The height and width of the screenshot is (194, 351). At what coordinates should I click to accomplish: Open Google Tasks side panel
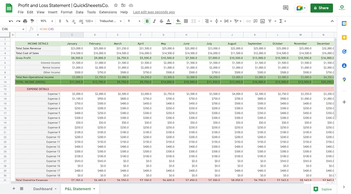point(344,51)
